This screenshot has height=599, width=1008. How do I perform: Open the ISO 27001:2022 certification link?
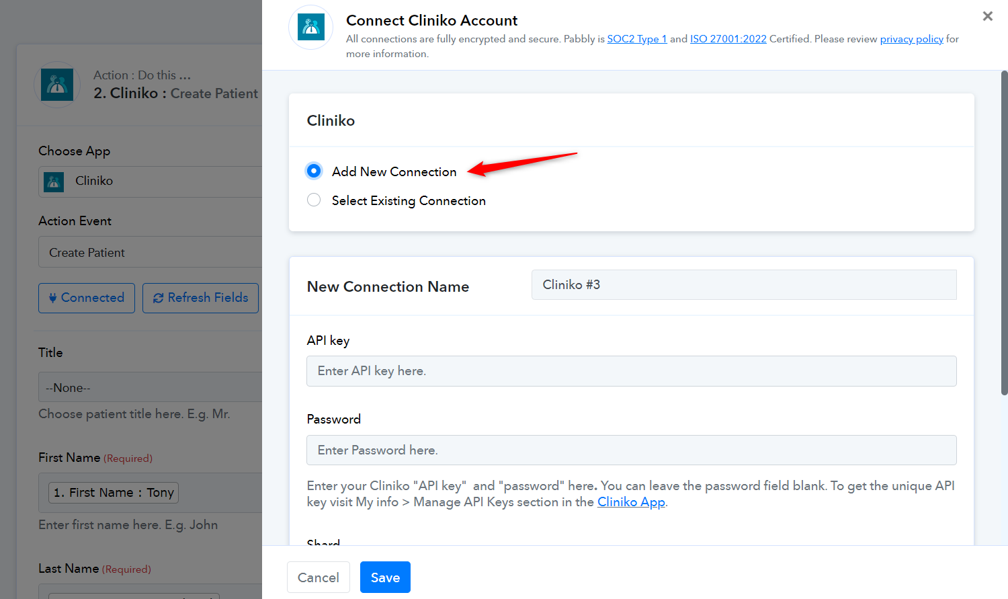coord(728,39)
